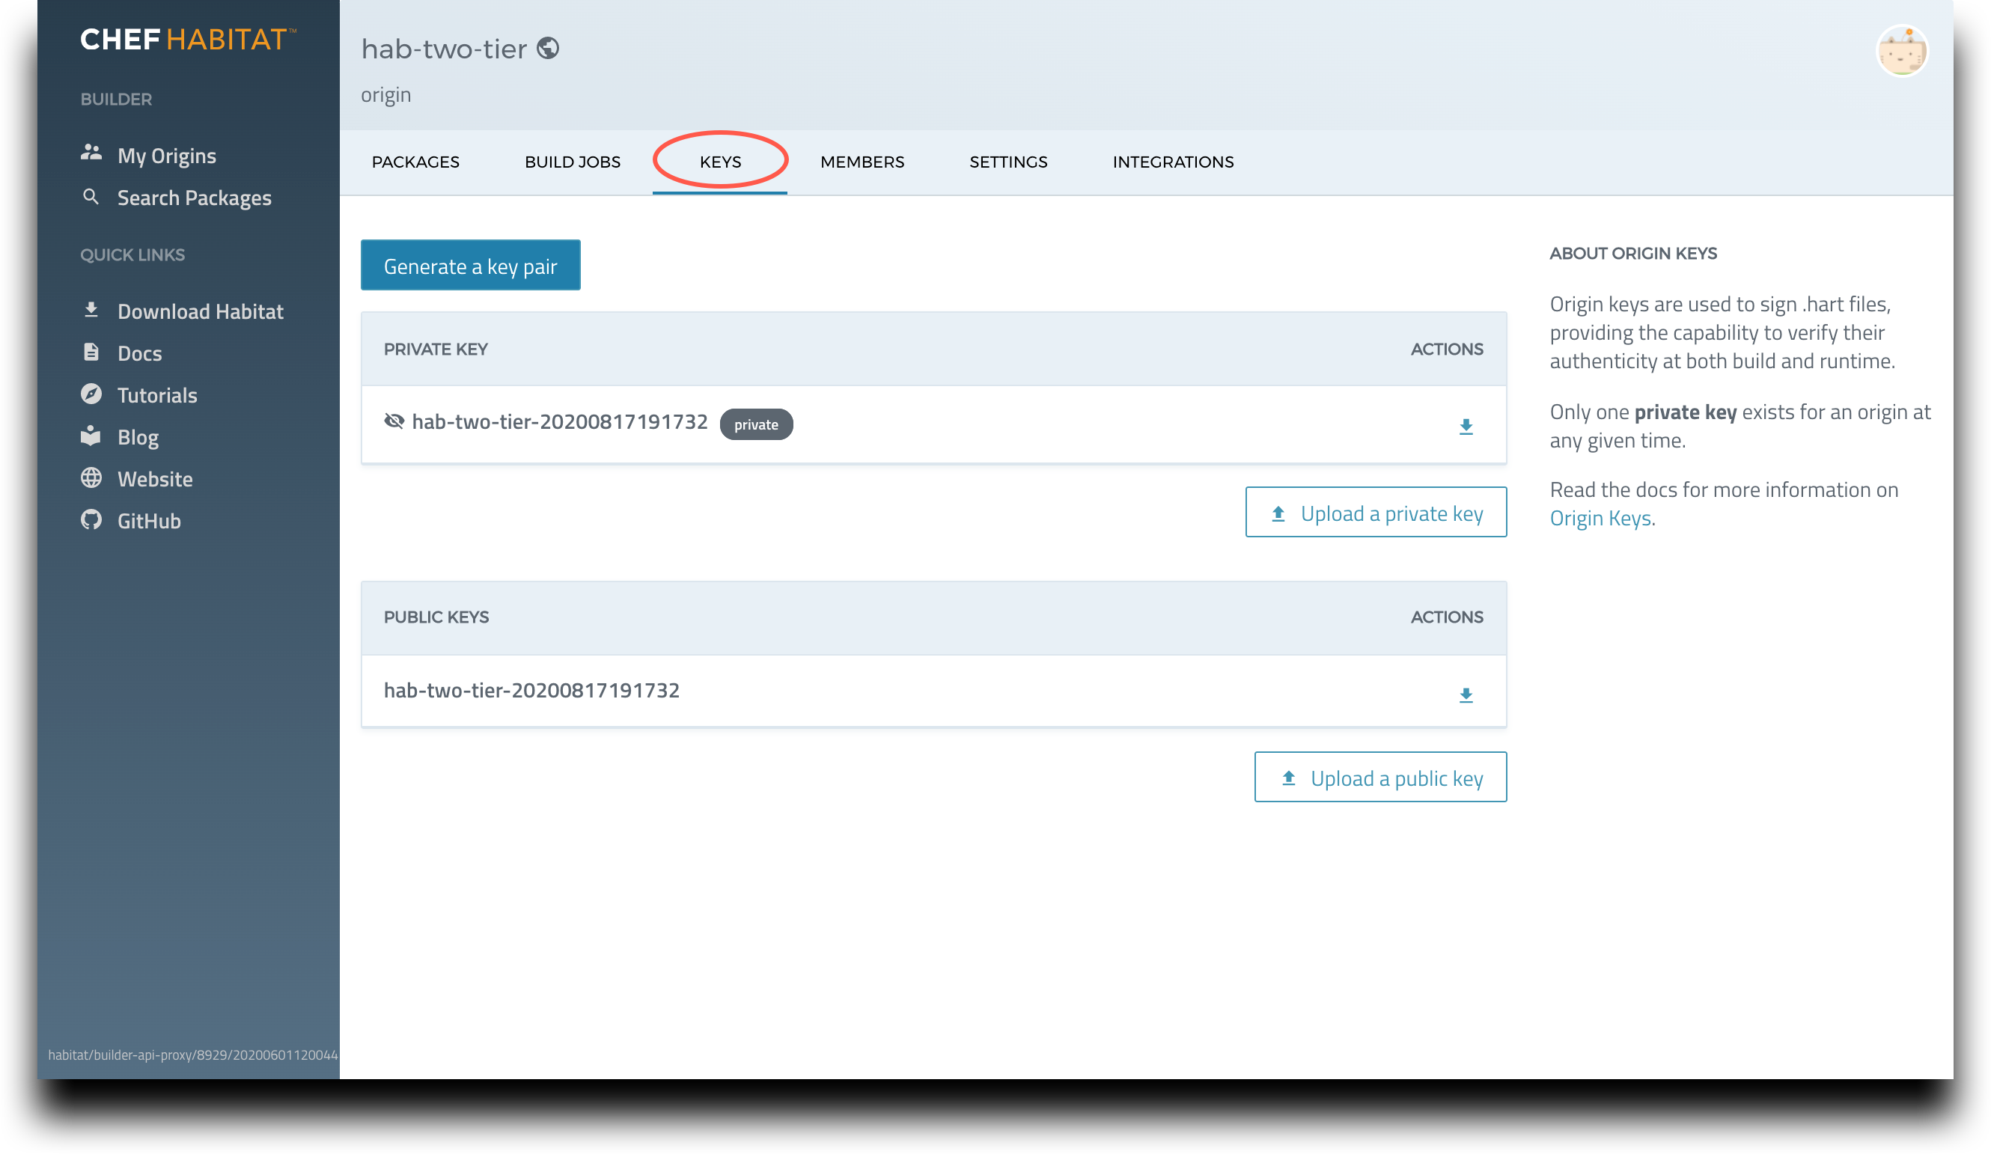Image resolution: width=1991 pixels, height=1154 pixels.
Task: Switch to the Build Jobs tab
Action: click(x=572, y=161)
